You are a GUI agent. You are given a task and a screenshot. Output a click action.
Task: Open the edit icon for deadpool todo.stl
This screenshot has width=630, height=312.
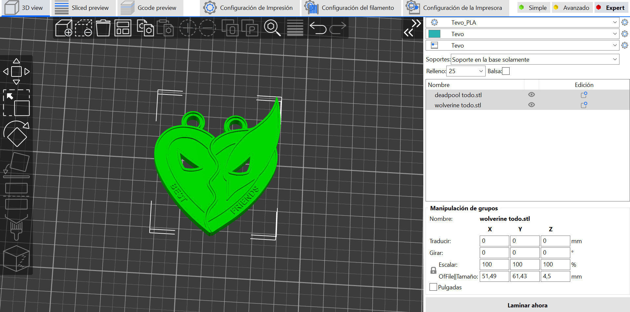[584, 95]
